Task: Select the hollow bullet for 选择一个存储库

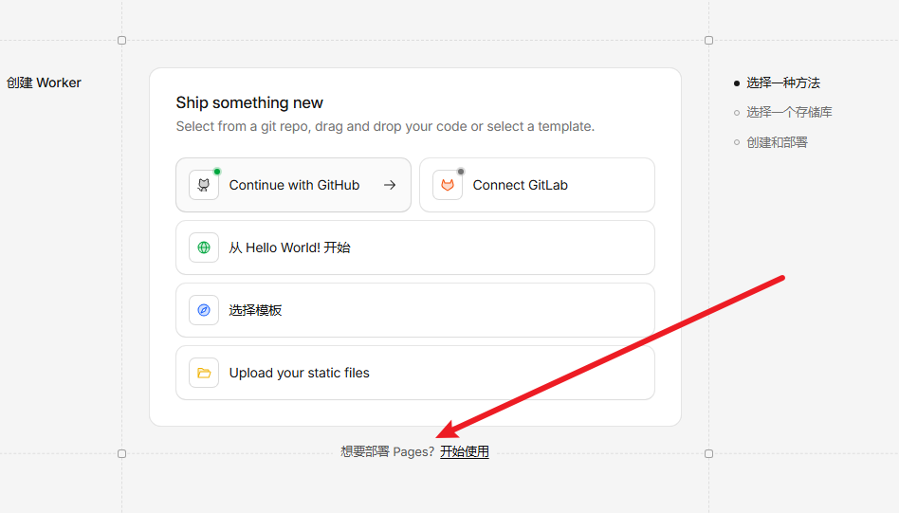Action: [737, 113]
